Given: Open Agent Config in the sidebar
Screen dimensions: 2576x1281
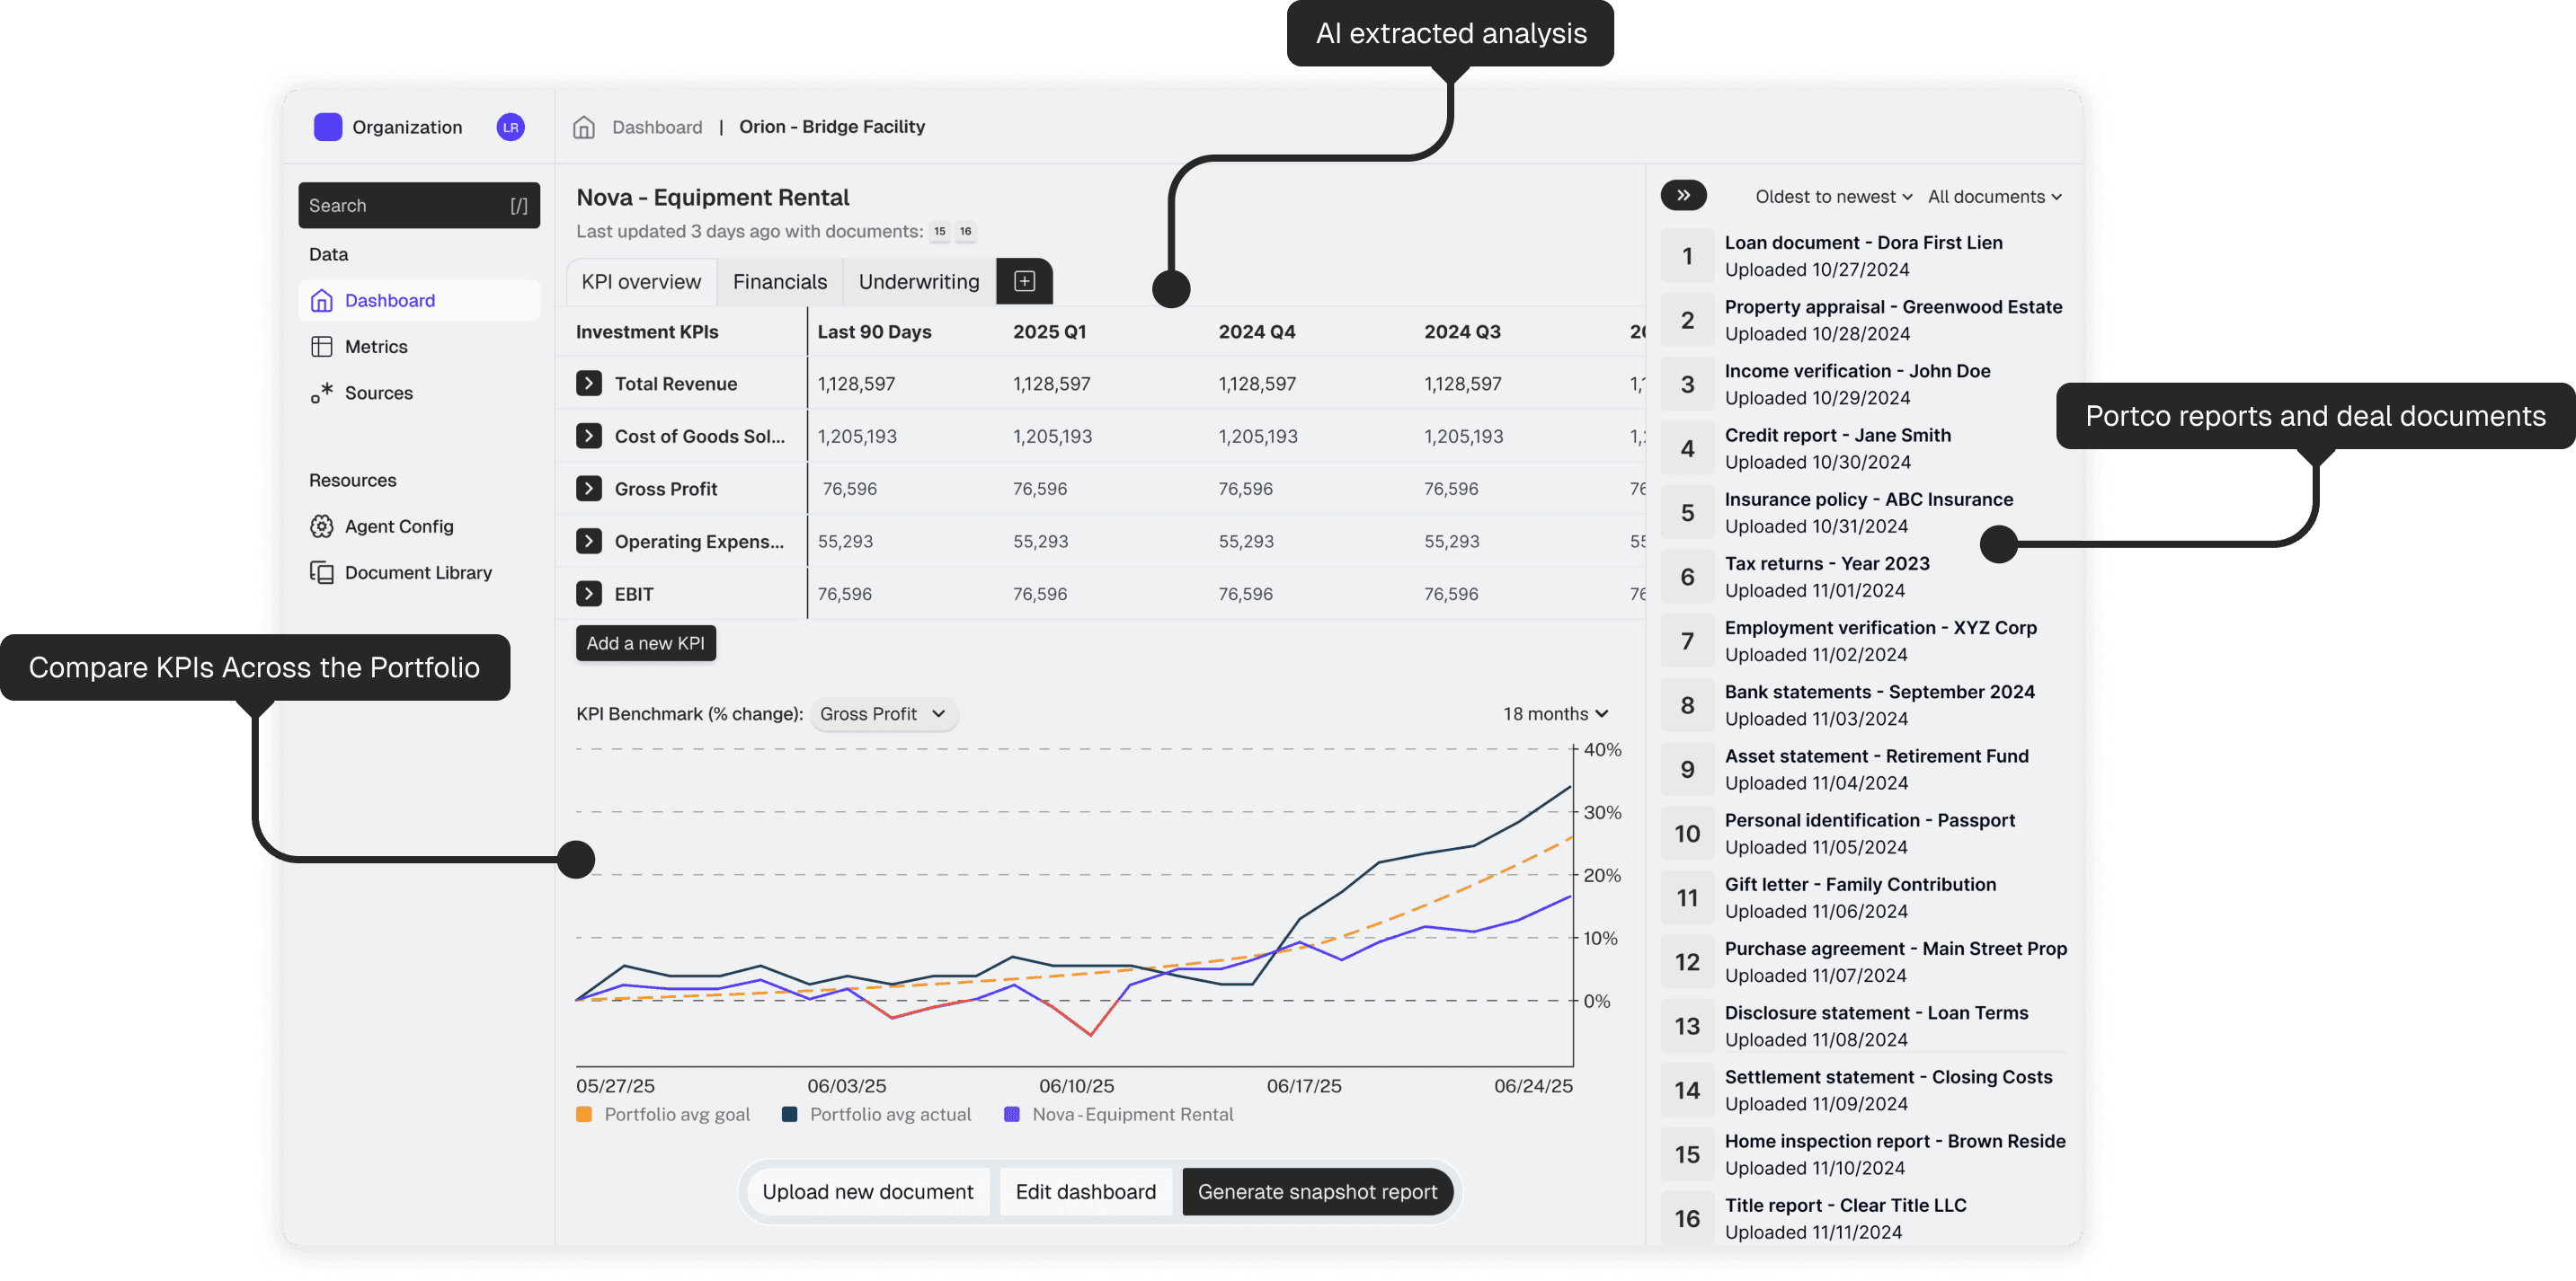Looking at the screenshot, I should 419,526.
